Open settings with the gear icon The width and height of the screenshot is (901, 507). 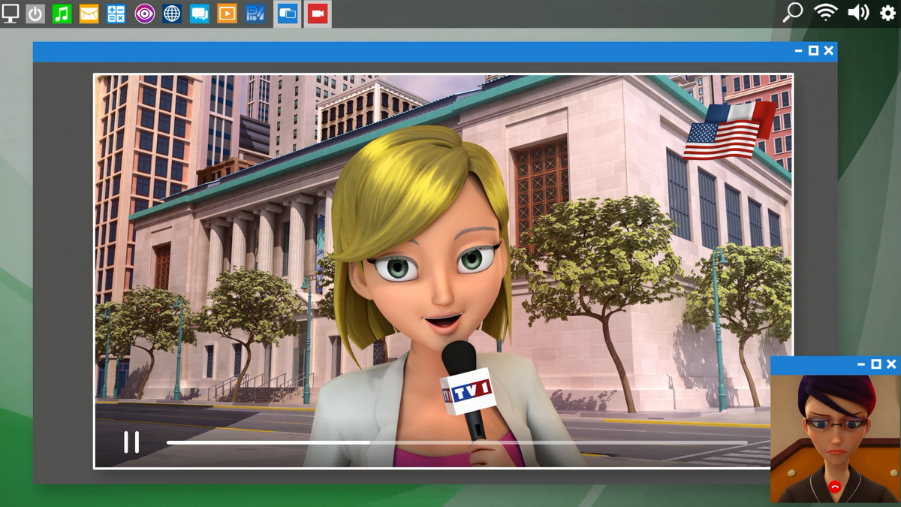887,13
